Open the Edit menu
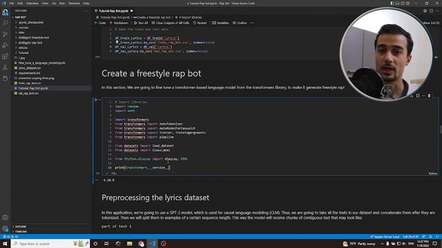The image size is (442, 248). point(20,3)
